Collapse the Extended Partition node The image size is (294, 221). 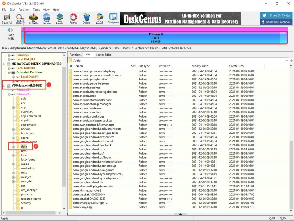9,72
